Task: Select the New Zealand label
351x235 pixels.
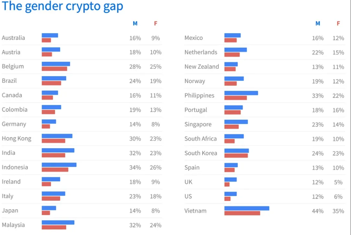Action: pyautogui.click(x=202, y=67)
